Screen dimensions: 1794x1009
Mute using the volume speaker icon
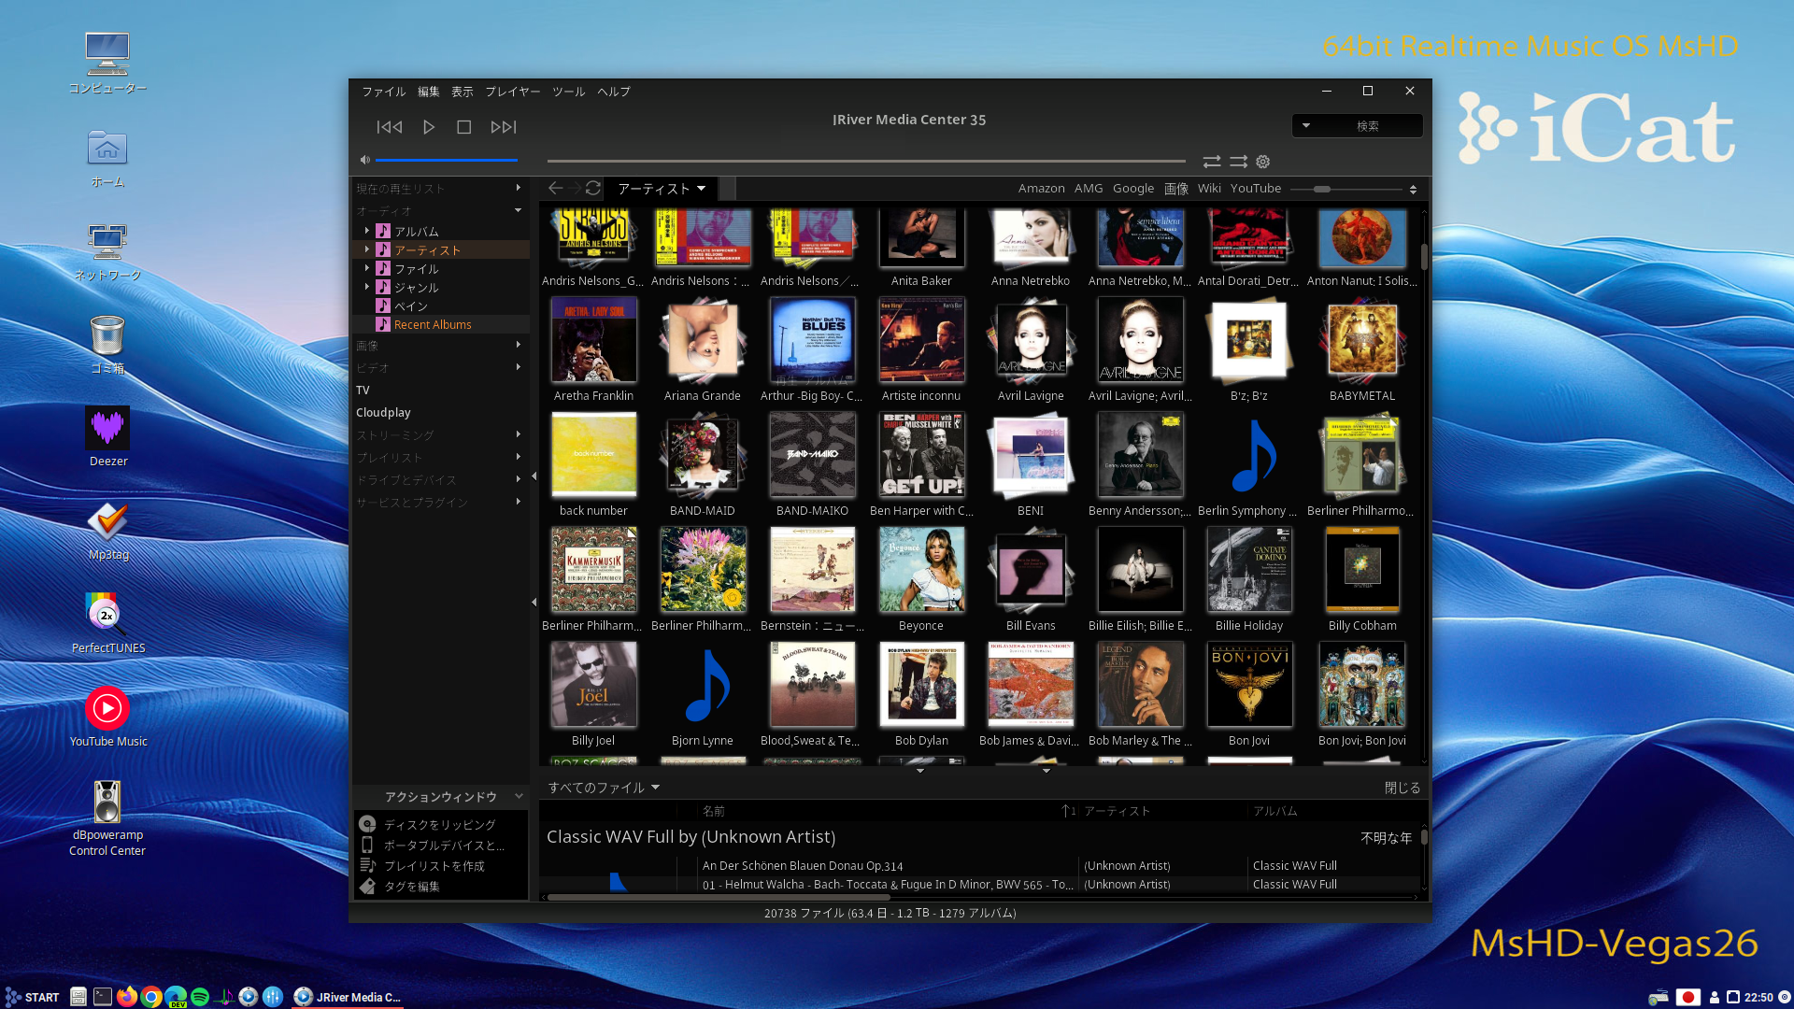pos(365,160)
